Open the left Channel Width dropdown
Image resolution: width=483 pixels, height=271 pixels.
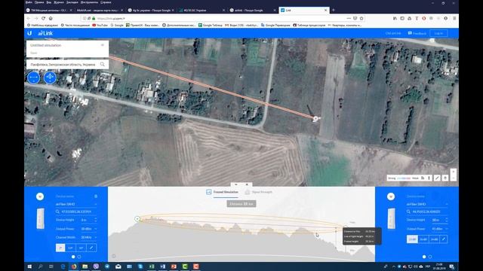pos(89,238)
